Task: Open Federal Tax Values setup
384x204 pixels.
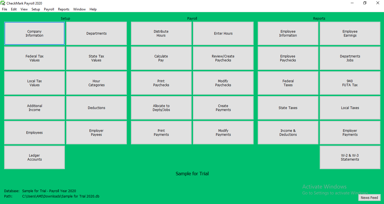Action: (x=34, y=58)
